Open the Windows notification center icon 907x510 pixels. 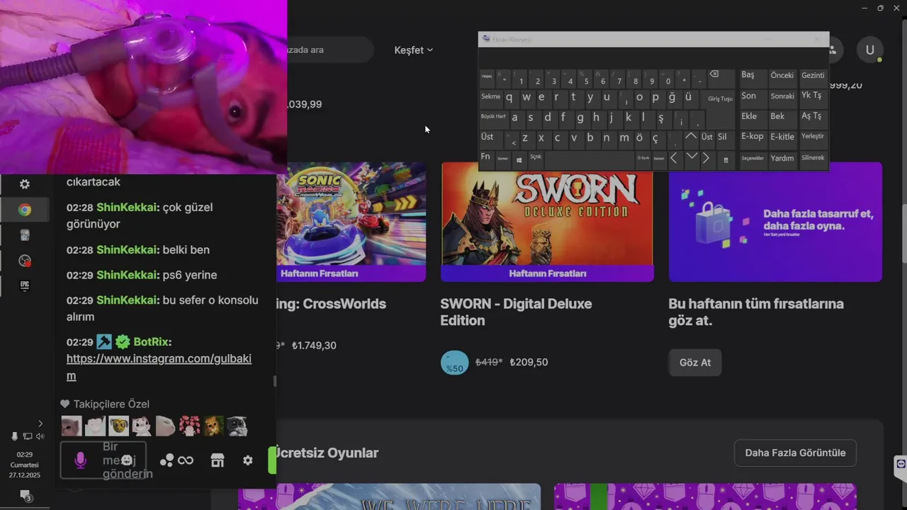point(25,495)
